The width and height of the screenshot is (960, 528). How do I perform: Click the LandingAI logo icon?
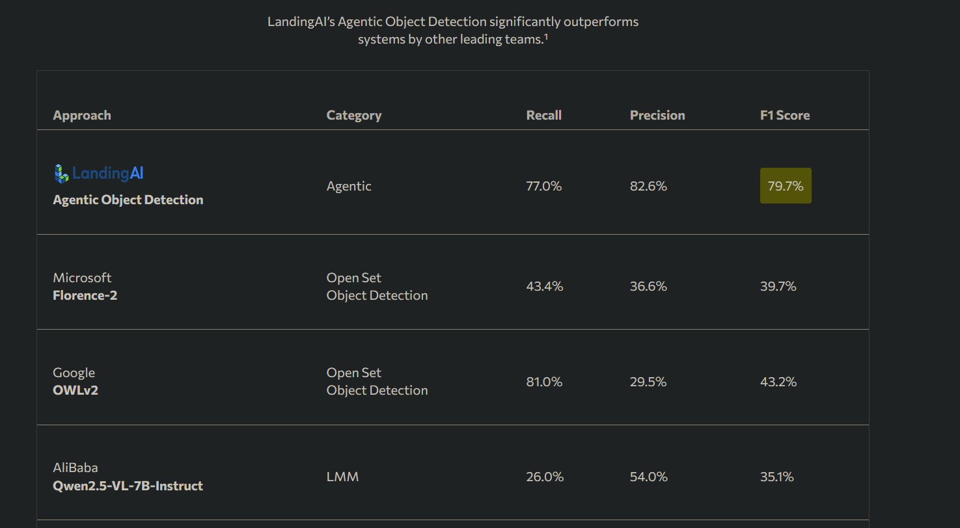point(61,173)
